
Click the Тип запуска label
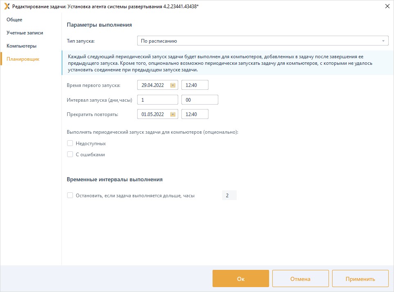pyautogui.click(x=81, y=41)
